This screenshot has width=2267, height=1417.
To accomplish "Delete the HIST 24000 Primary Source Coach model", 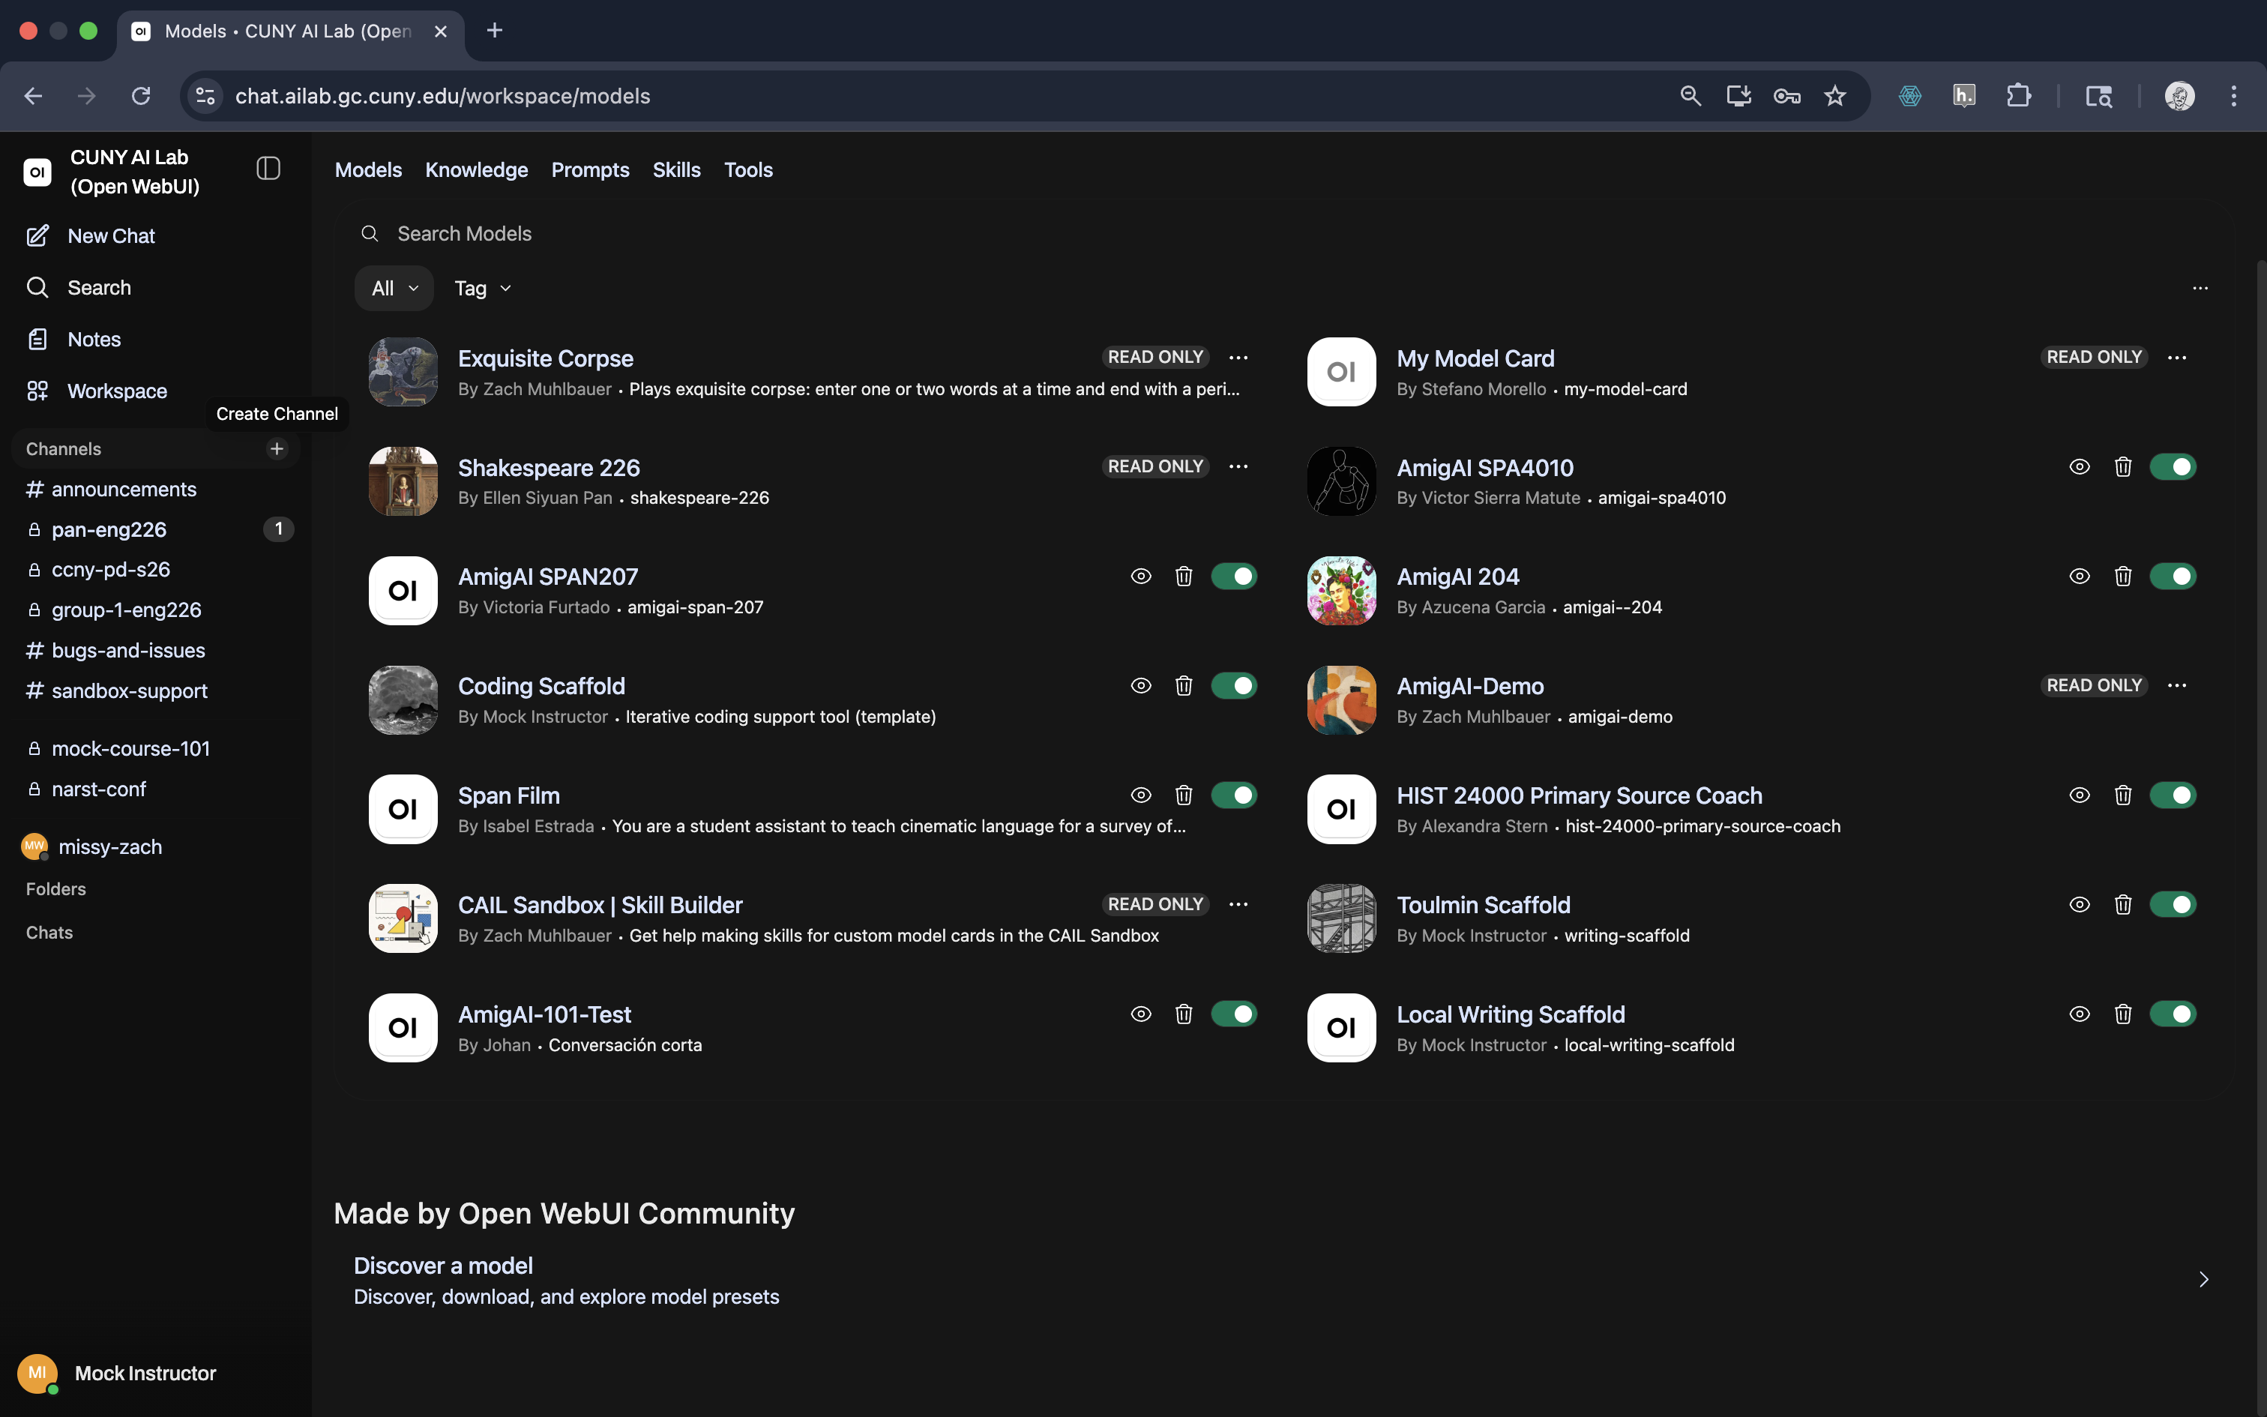I will coord(2123,795).
